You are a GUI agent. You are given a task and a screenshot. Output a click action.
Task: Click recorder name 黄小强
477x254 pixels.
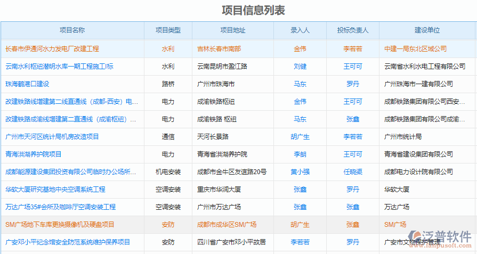[300, 172]
